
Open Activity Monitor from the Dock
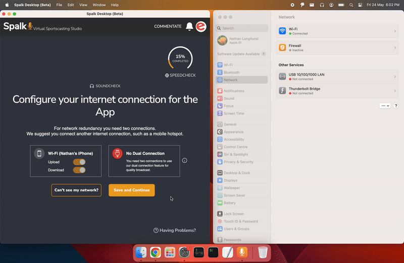pos(198,252)
